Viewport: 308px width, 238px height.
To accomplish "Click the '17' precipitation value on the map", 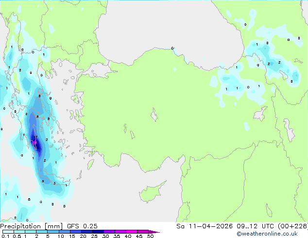I will 35,137.
